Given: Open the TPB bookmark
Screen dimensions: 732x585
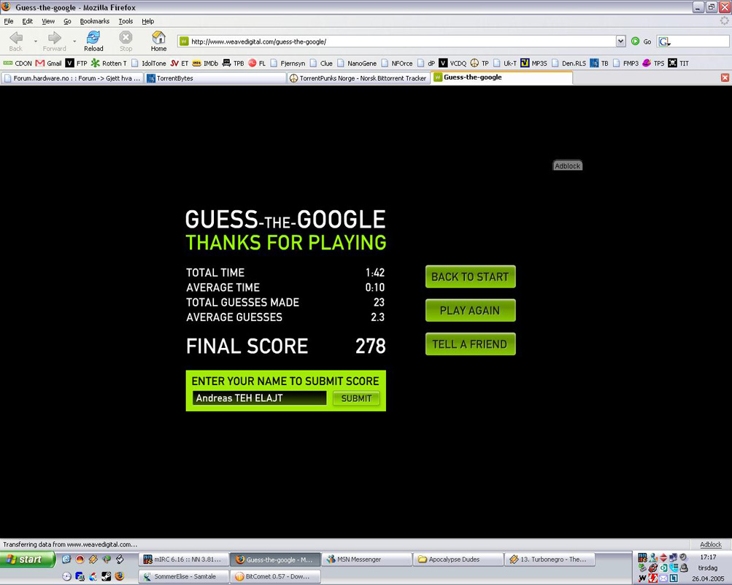Looking at the screenshot, I should 234,63.
